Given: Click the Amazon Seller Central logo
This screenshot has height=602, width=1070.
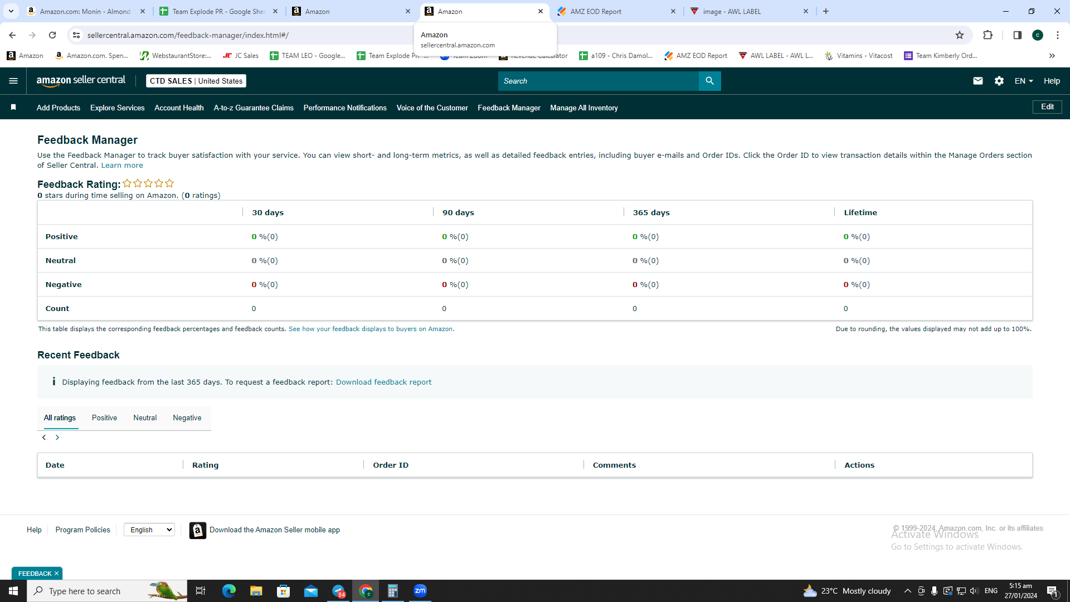Looking at the screenshot, I should coord(81,81).
